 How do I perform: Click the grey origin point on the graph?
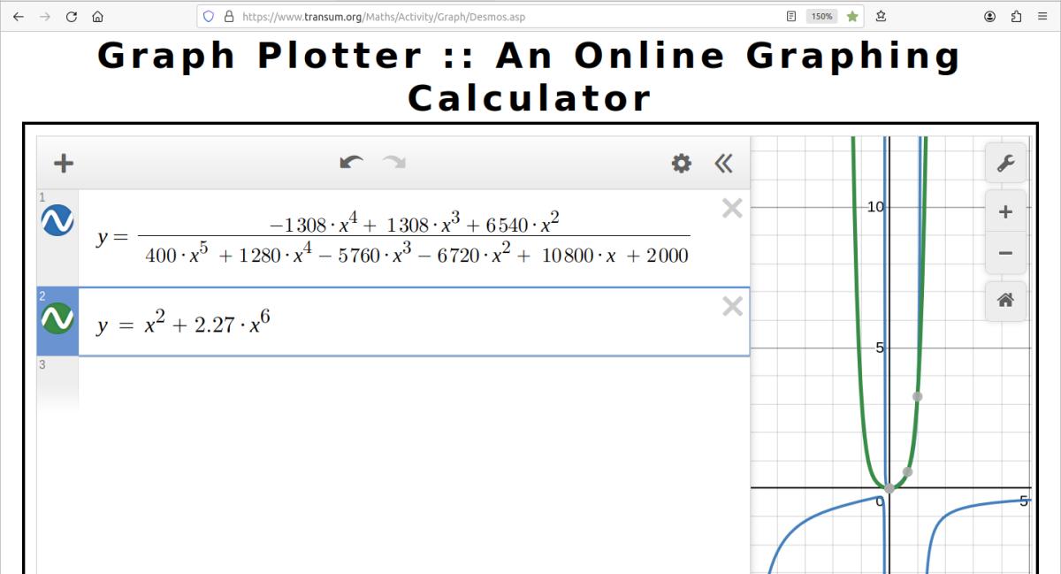coord(889,488)
